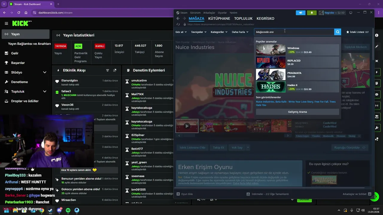Open Spotify from the Windows taskbar
This screenshot has width=383, height=215.
coord(68,210)
